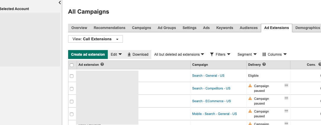Open the Columns dropdown

[275, 55]
